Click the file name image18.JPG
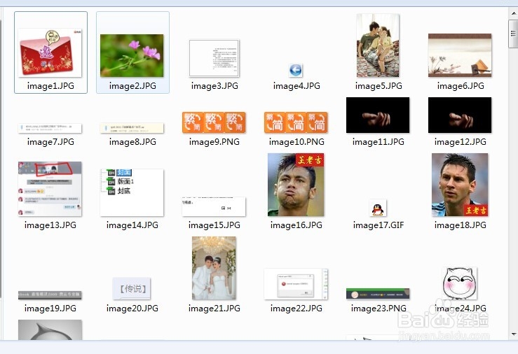The image size is (518, 354). (x=461, y=225)
